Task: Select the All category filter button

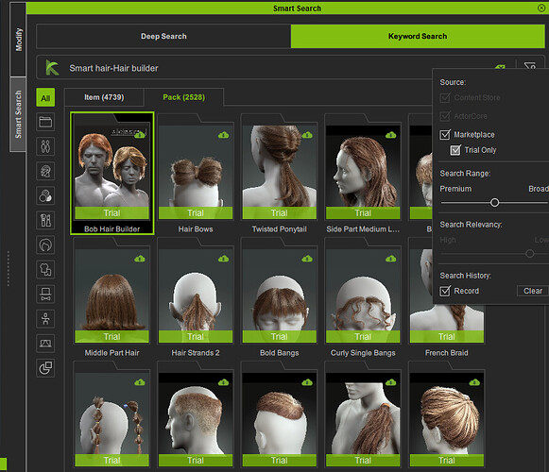Action: [x=45, y=97]
